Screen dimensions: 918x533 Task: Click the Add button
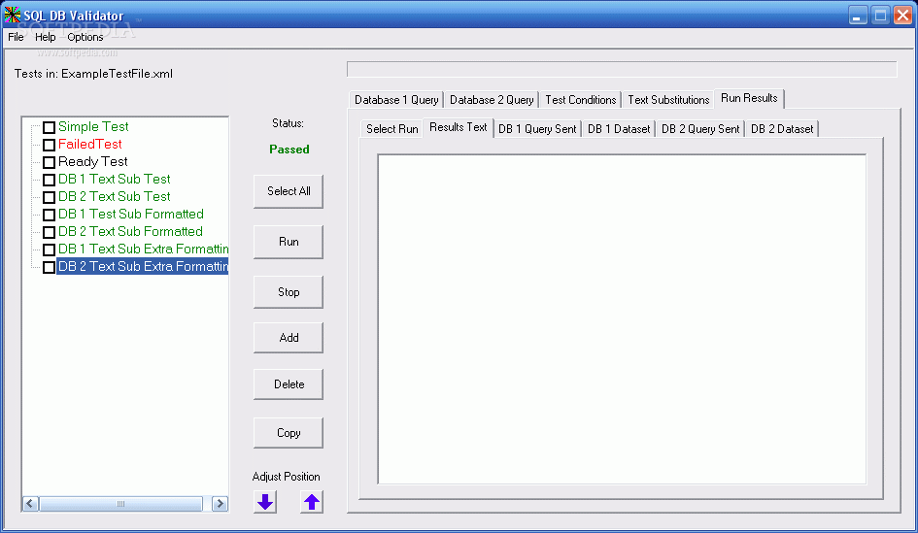tap(289, 338)
